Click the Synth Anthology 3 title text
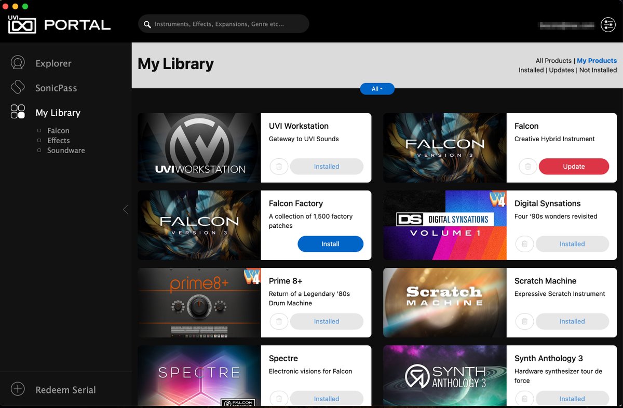Screen dimensions: 623x408 [549, 358]
